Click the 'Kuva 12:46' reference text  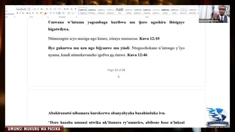point(137,55)
